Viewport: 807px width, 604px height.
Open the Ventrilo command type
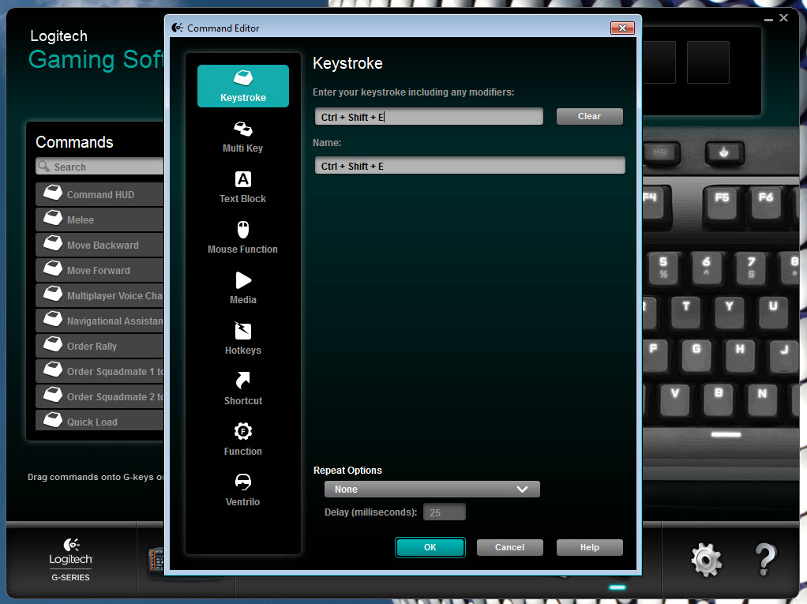pos(243,490)
